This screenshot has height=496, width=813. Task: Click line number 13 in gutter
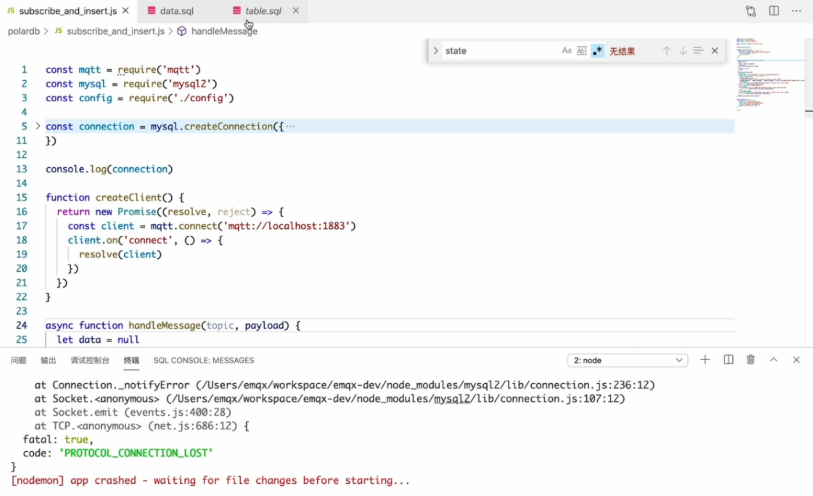tap(21, 169)
